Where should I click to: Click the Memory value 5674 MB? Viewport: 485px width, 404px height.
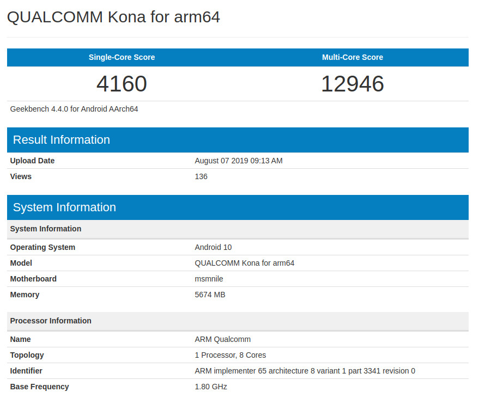point(210,295)
